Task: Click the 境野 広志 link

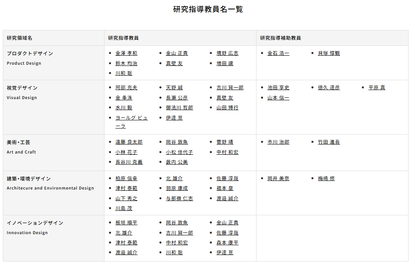Action: point(227,53)
